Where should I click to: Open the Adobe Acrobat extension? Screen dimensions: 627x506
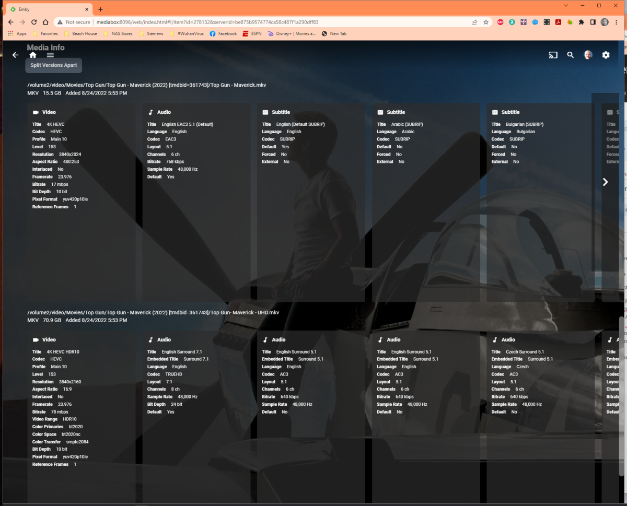point(558,22)
